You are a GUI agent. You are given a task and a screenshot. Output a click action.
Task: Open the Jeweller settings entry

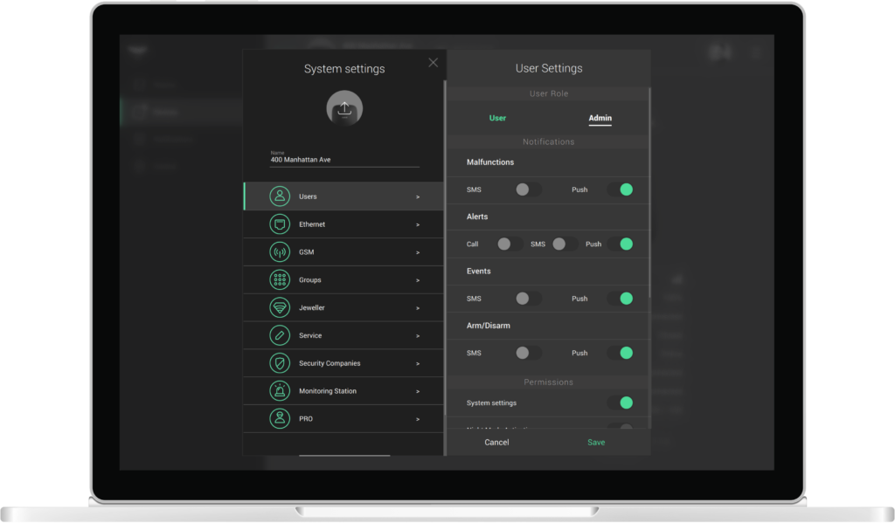pos(343,307)
